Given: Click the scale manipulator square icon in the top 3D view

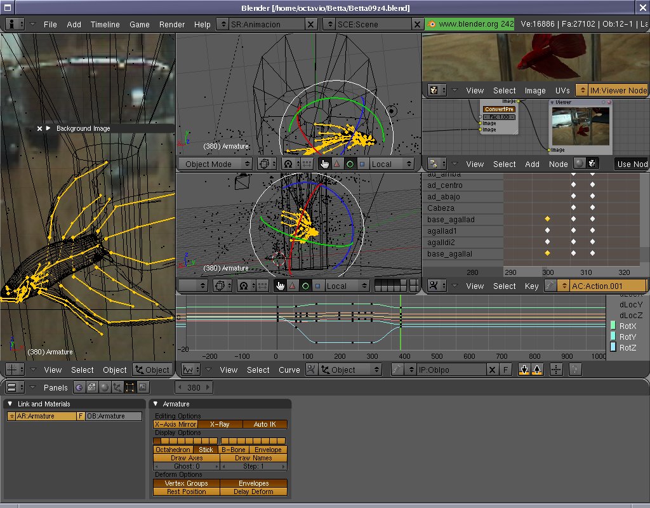Looking at the screenshot, I should (x=362, y=164).
